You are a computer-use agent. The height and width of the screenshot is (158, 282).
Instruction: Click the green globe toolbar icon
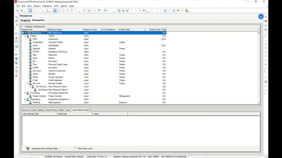tap(186, 11)
